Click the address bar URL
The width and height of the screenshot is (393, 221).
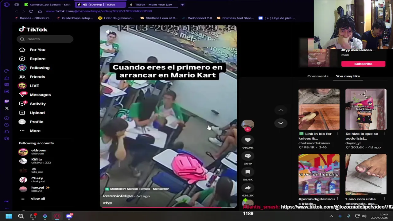pyautogui.click(x=99, y=11)
